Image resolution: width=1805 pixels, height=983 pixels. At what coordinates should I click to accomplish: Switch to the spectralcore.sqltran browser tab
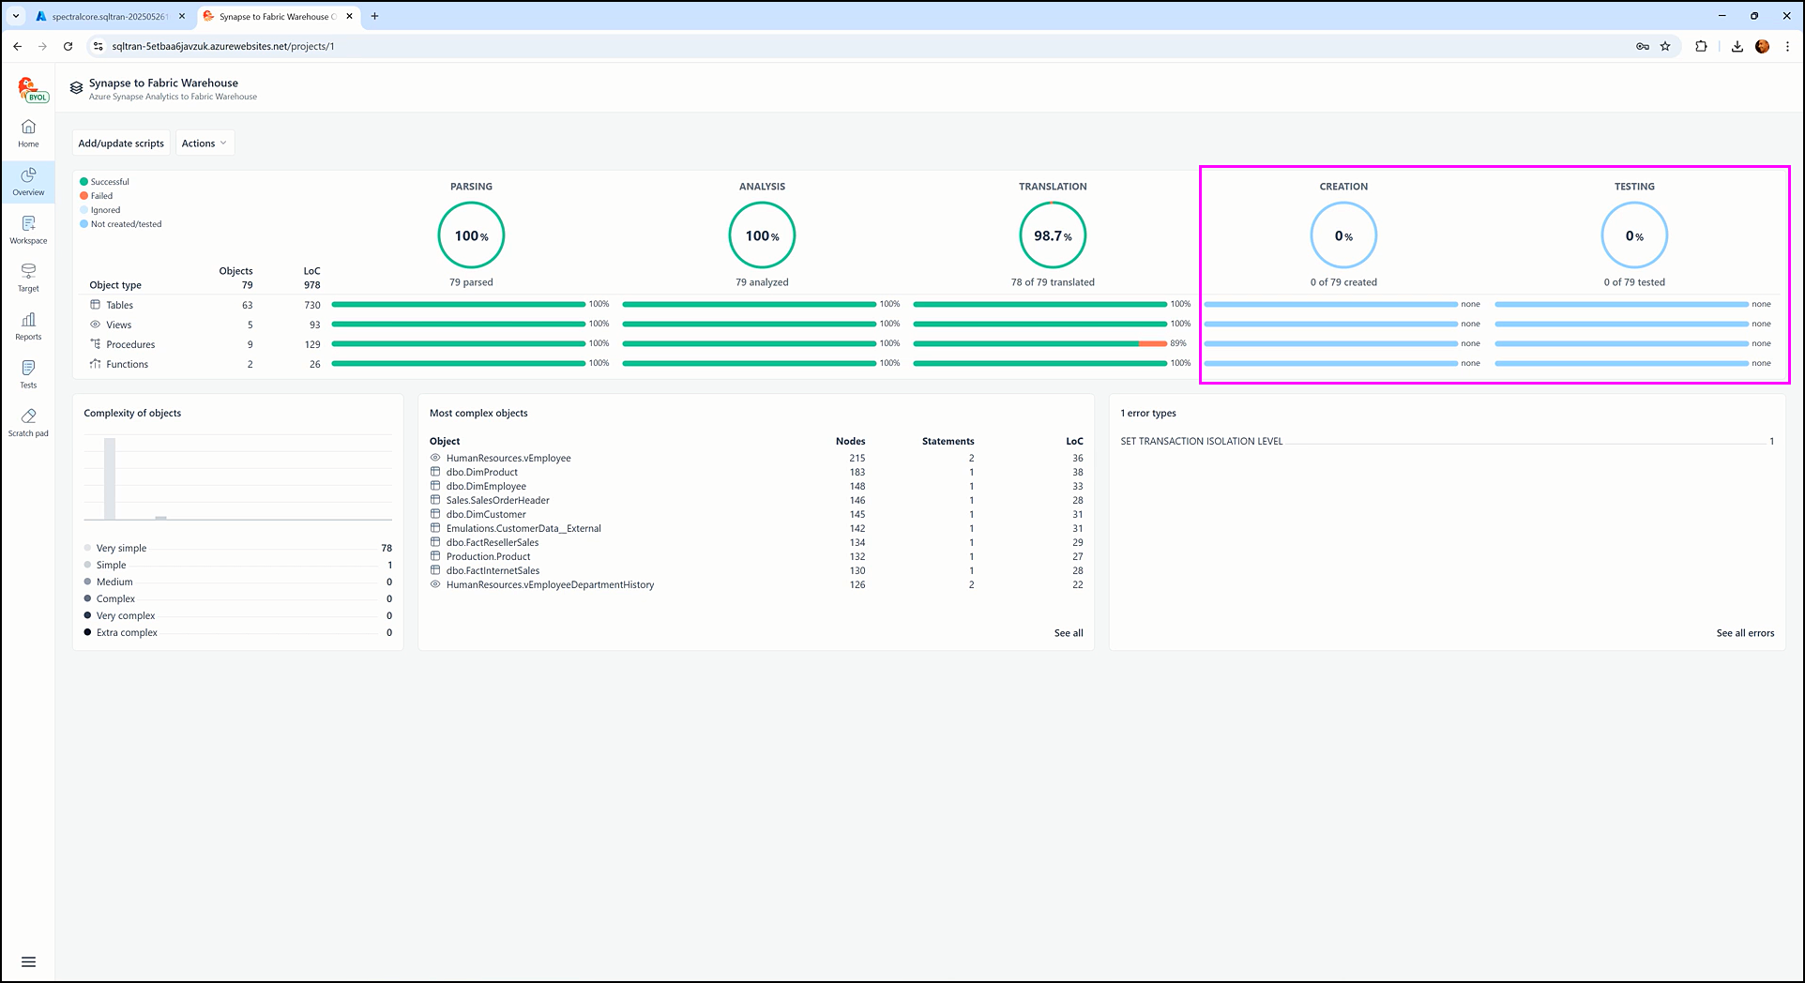coord(108,17)
